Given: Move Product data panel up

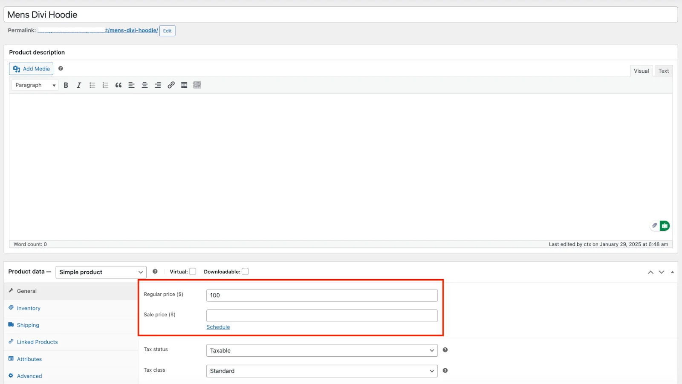Looking at the screenshot, I should 650,272.
